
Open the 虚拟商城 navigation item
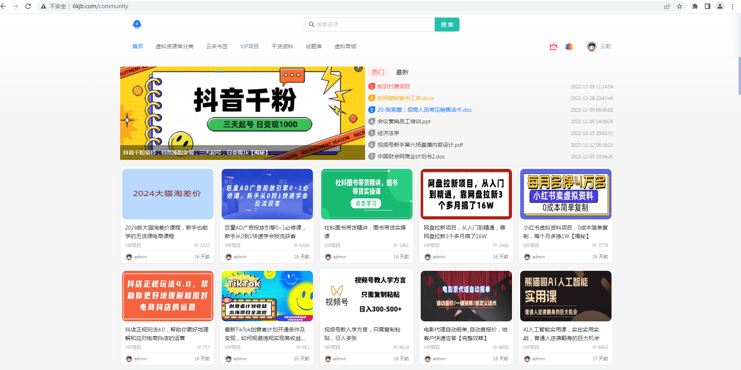coord(345,46)
